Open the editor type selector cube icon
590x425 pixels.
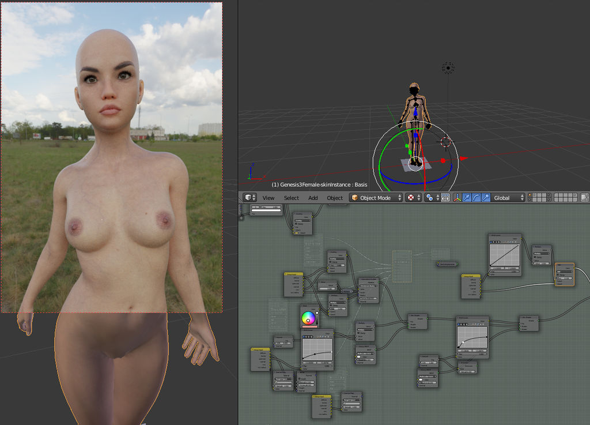click(250, 198)
